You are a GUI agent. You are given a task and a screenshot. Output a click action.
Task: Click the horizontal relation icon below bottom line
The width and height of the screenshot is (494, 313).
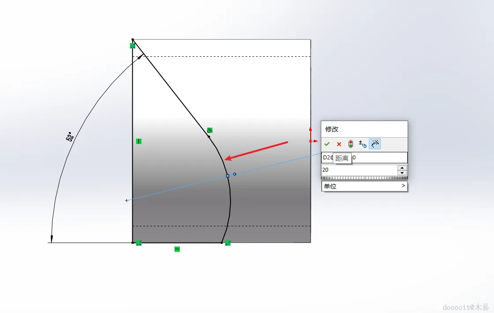177,249
